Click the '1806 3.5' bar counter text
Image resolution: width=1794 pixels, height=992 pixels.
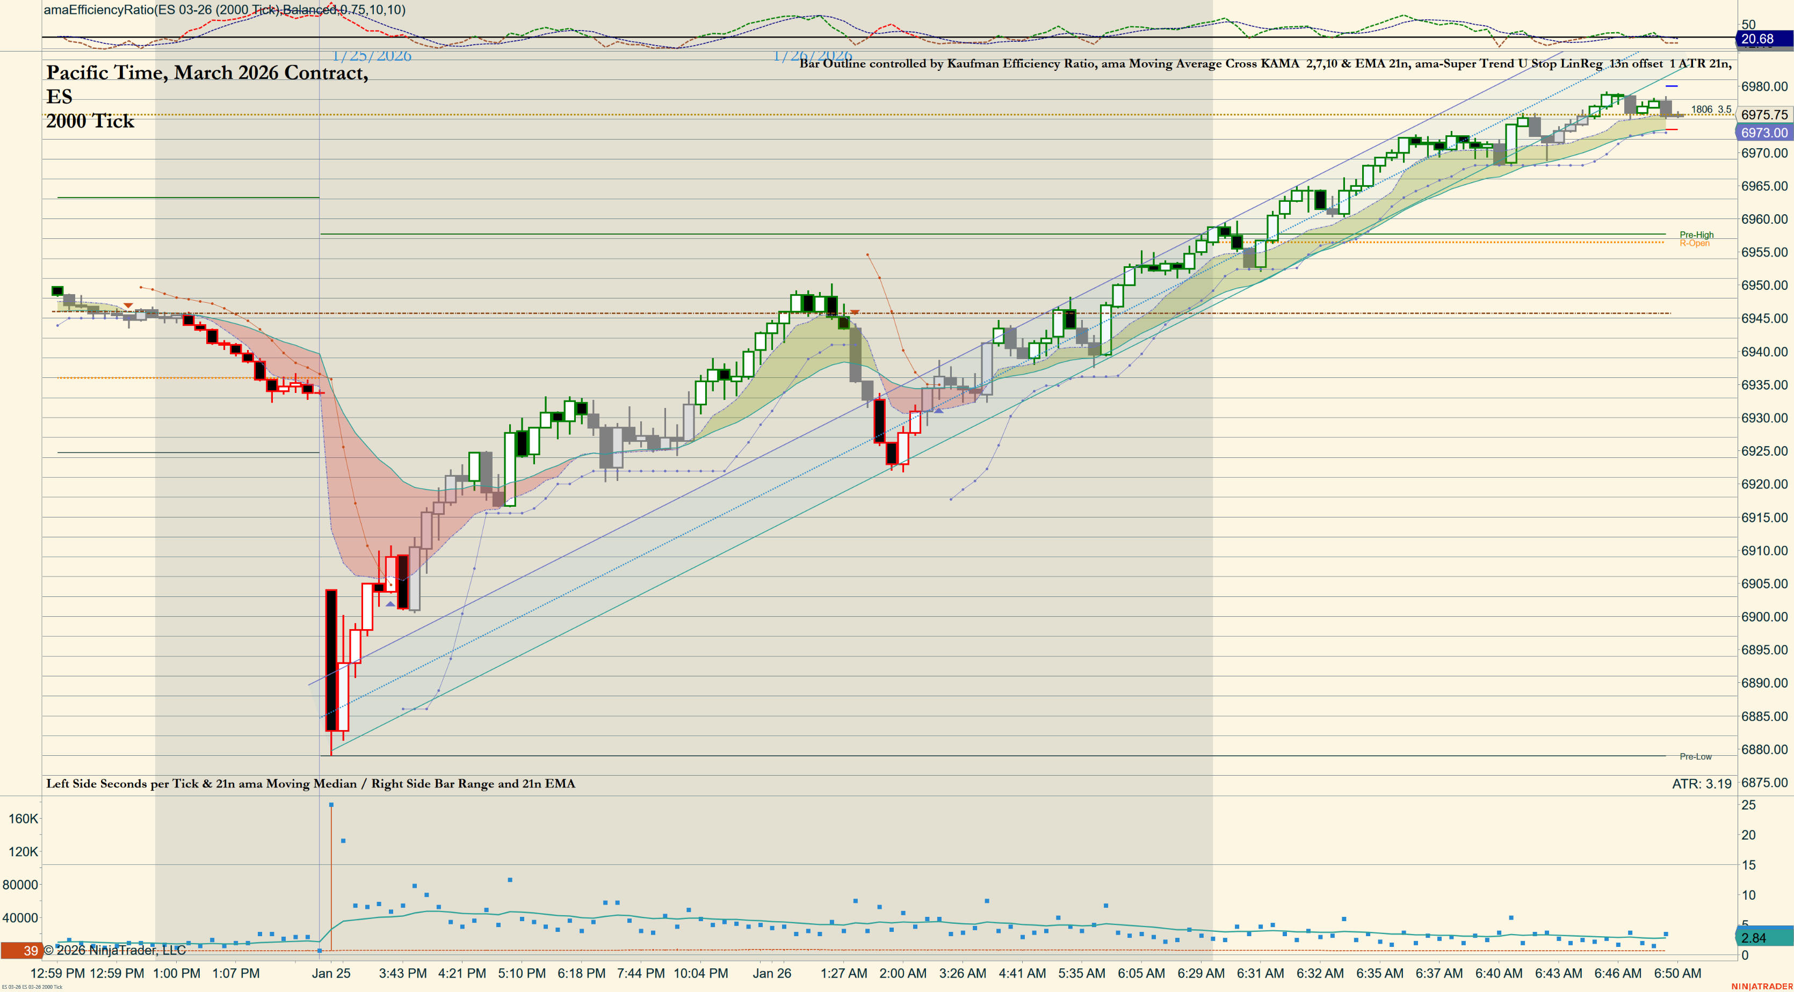tap(1711, 110)
